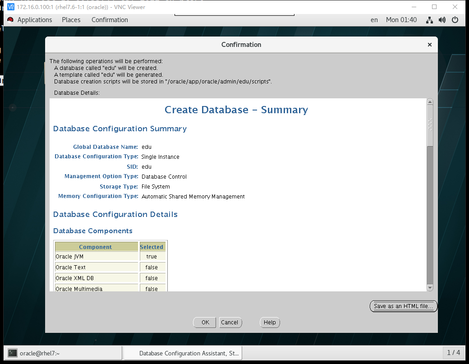Open the 1 / 4 workspace switcher
Screen dimensions: 469x364
click(x=454, y=353)
